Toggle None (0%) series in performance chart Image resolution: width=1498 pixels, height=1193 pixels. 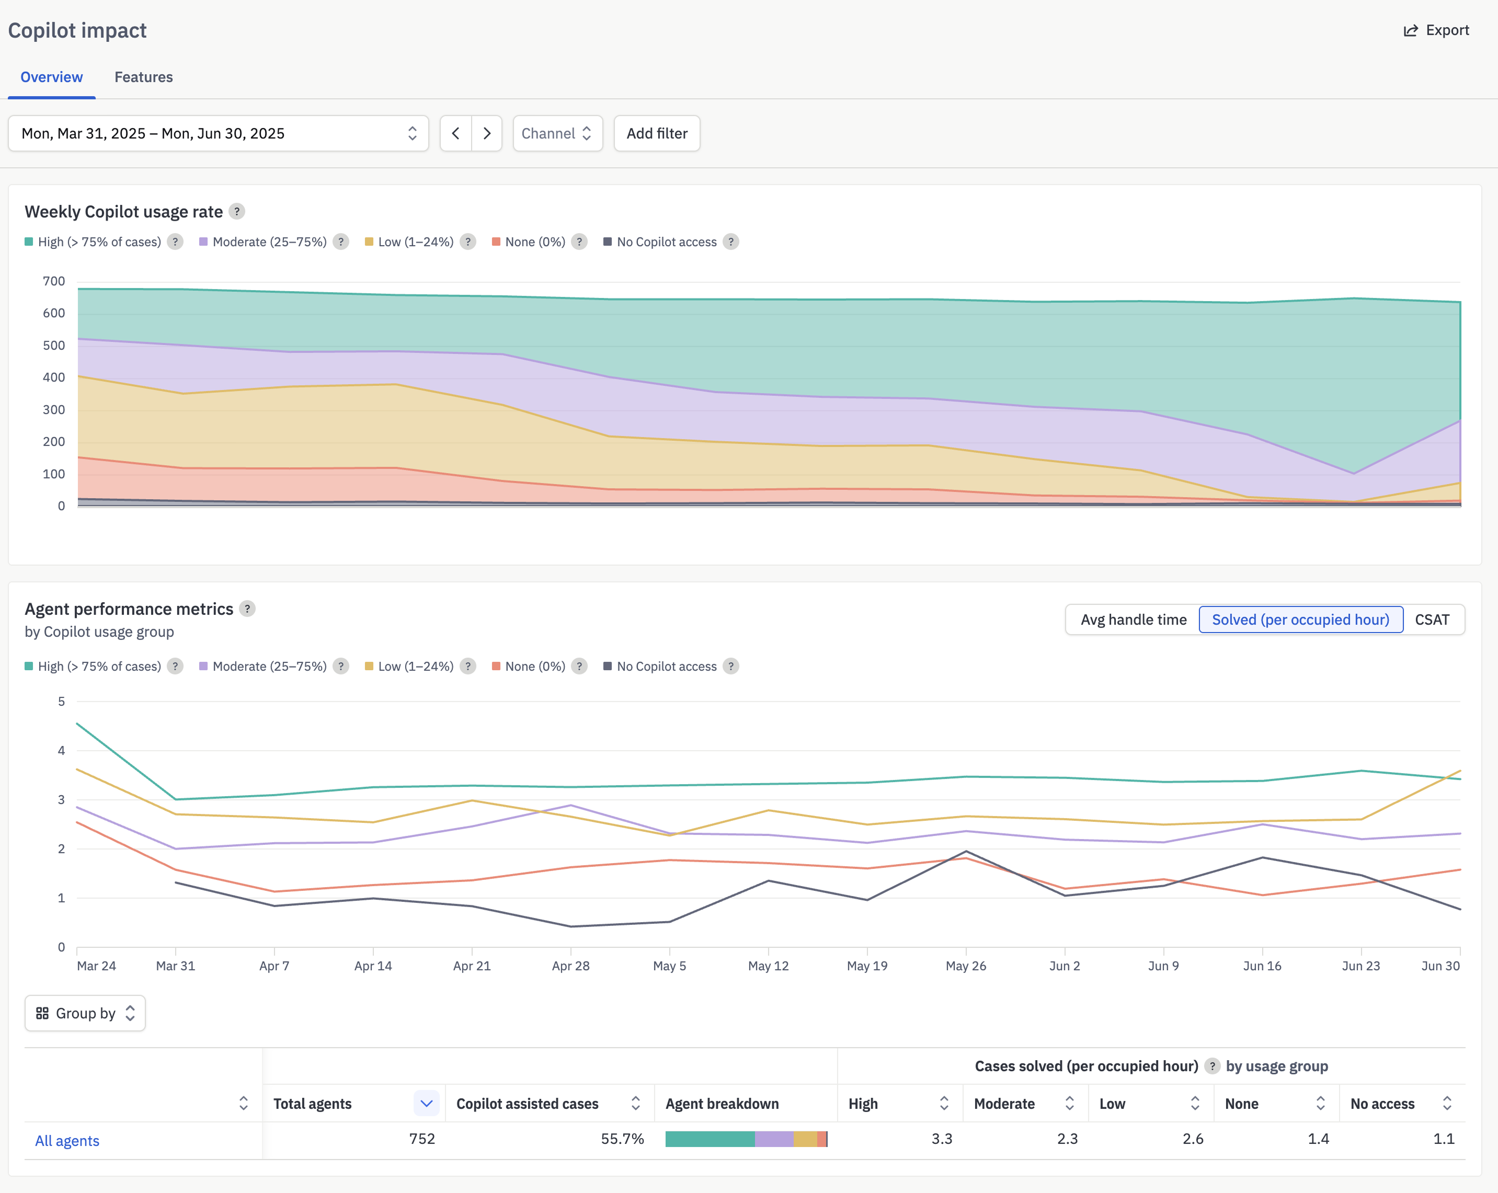tap(529, 667)
